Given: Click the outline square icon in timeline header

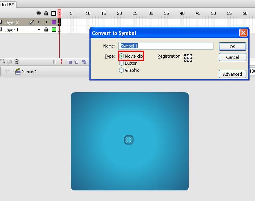Looking at the screenshot, I should (x=54, y=13).
